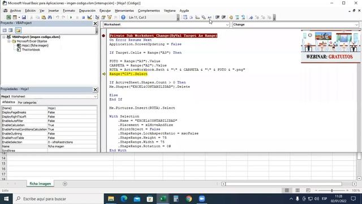Open the Zoom app from the taskbar
The image size is (362, 204).
coord(202,199)
